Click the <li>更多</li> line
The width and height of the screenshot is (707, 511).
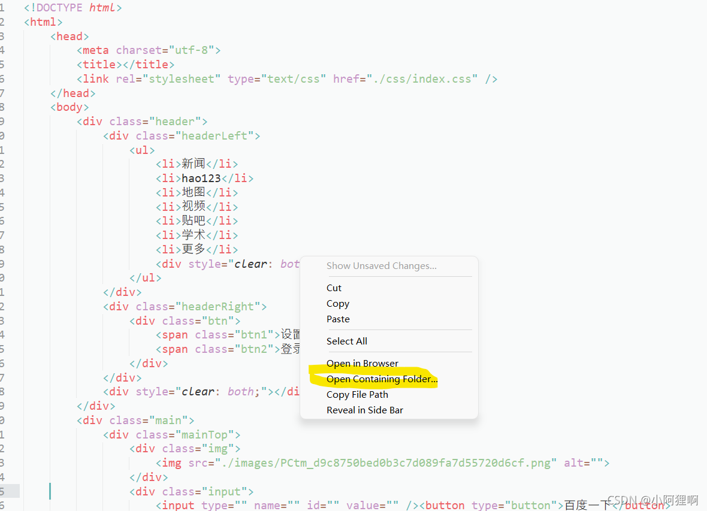click(197, 249)
